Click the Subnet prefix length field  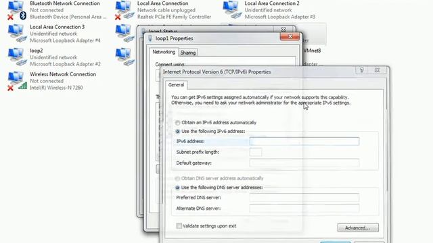256,152
